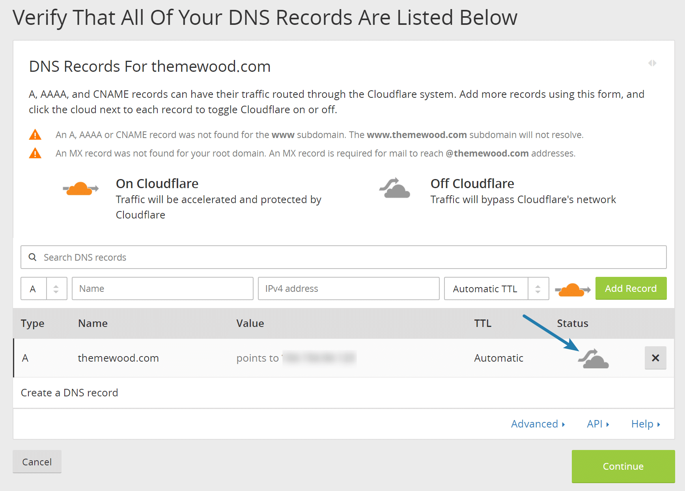Click the warning icon for MX record
The height and width of the screenshot is (491, 685).
[x=35, y=153]
